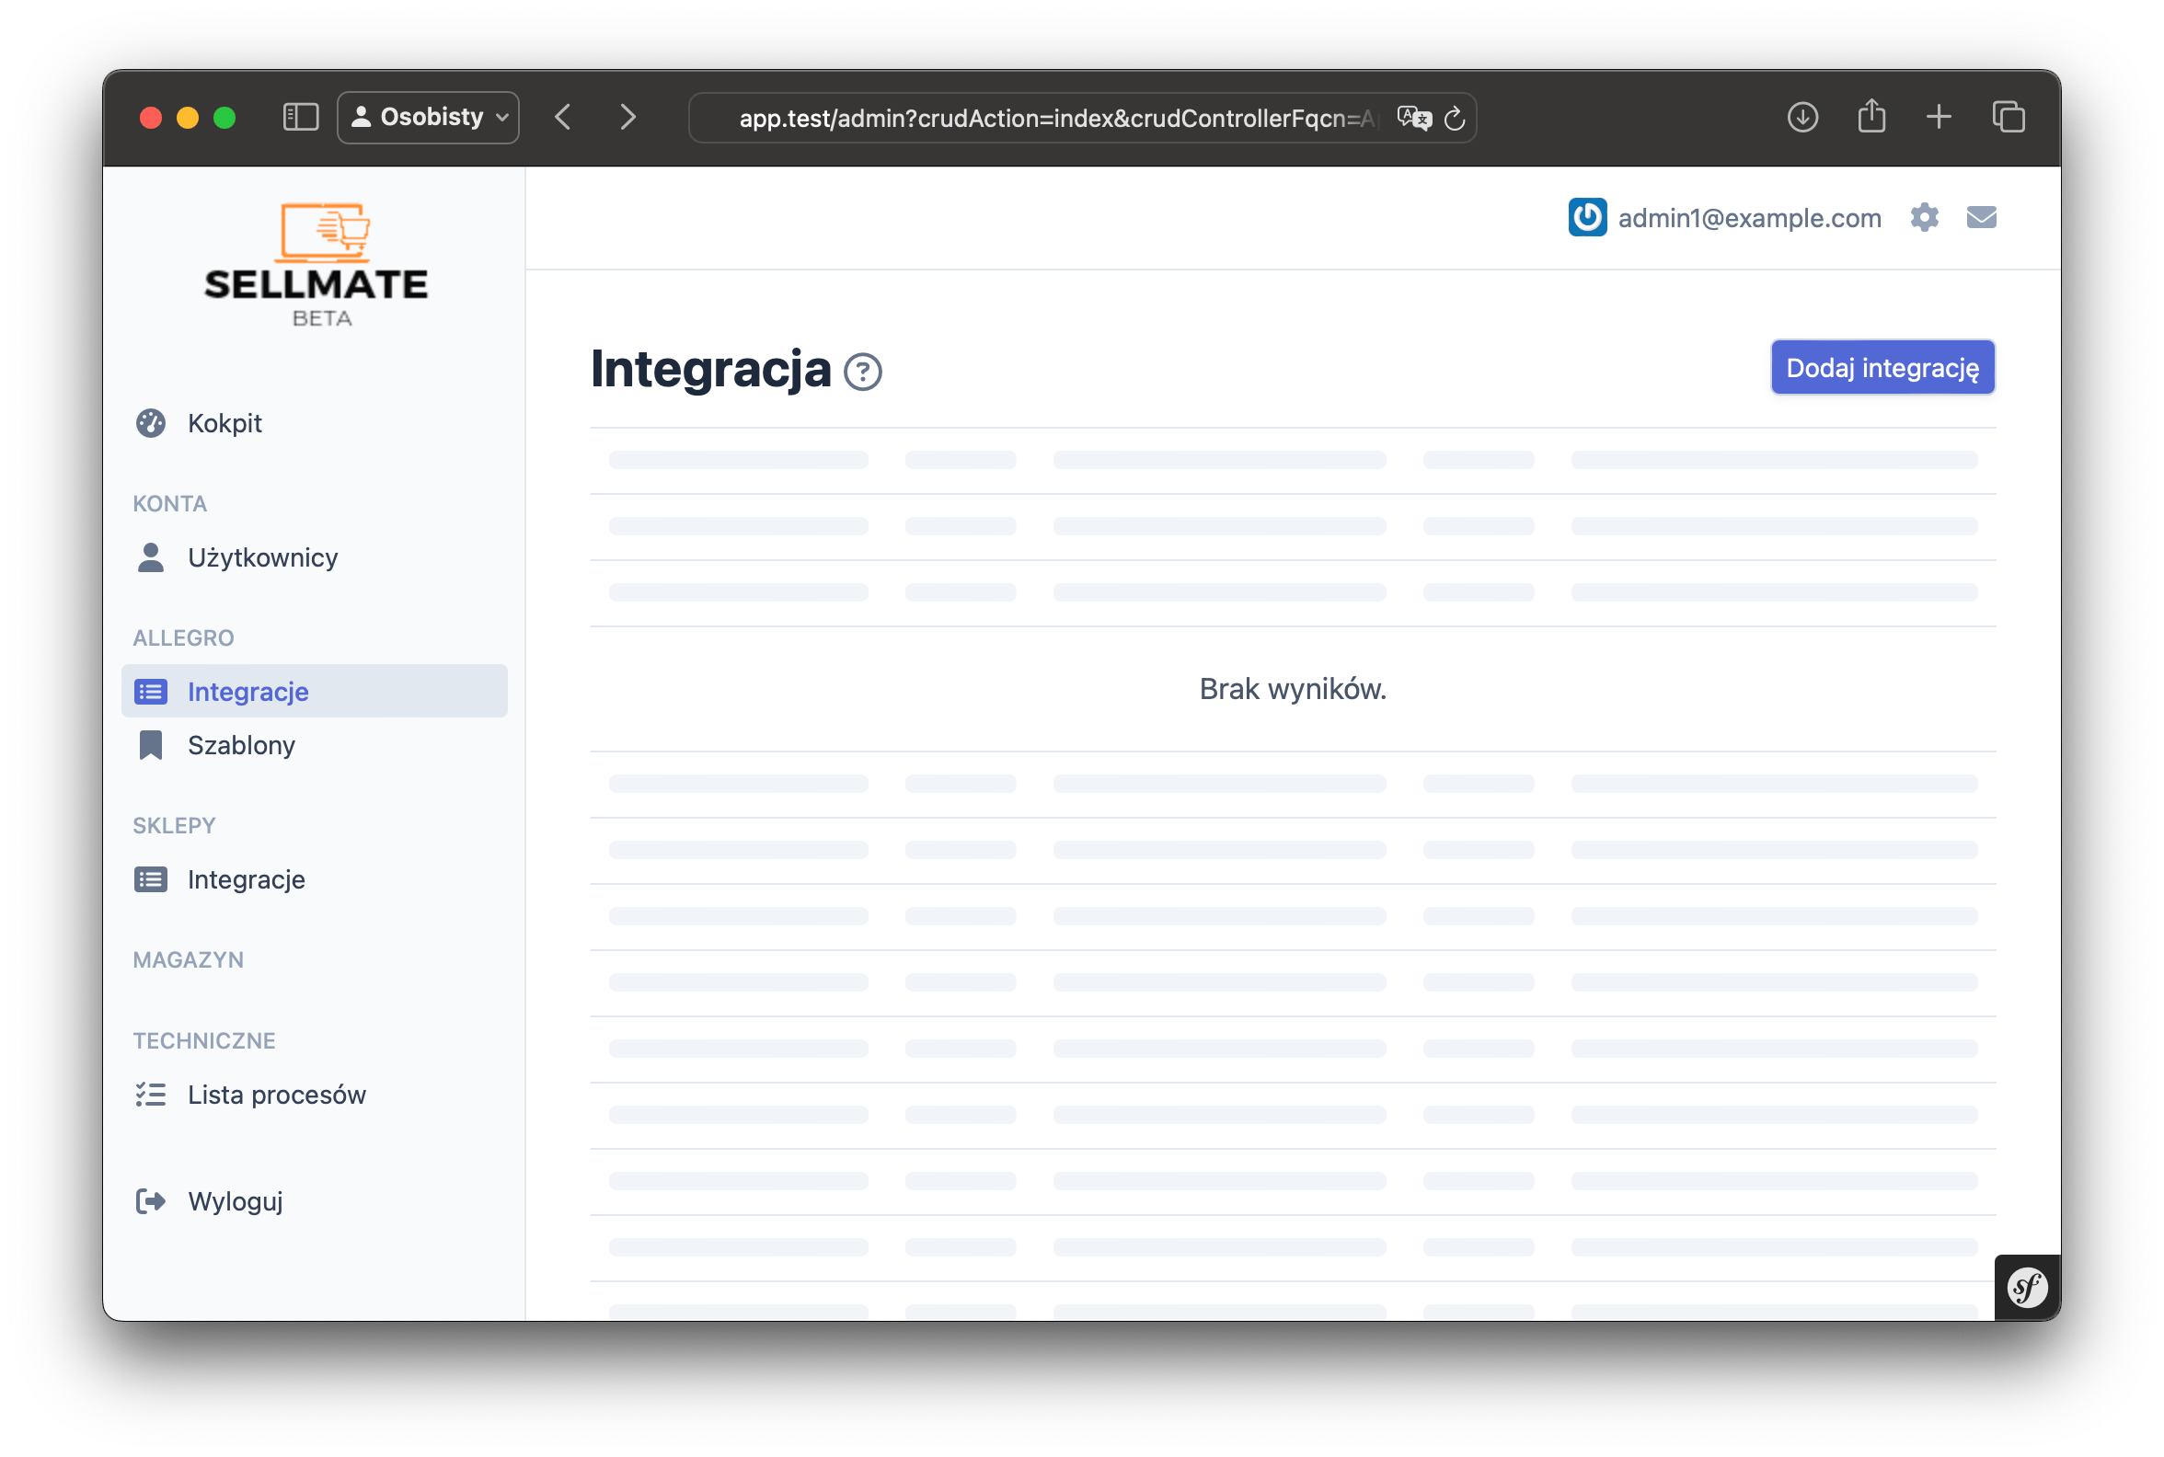Open the admin1@example.com user menu
Screen dimensions: 2164x1457
pos(1724,217)
